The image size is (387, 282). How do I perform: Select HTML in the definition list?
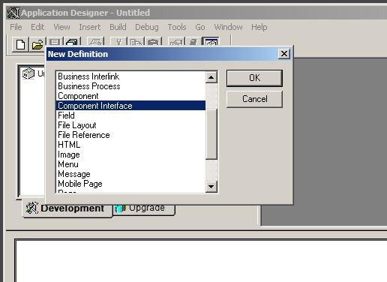[x=130, y=145]
